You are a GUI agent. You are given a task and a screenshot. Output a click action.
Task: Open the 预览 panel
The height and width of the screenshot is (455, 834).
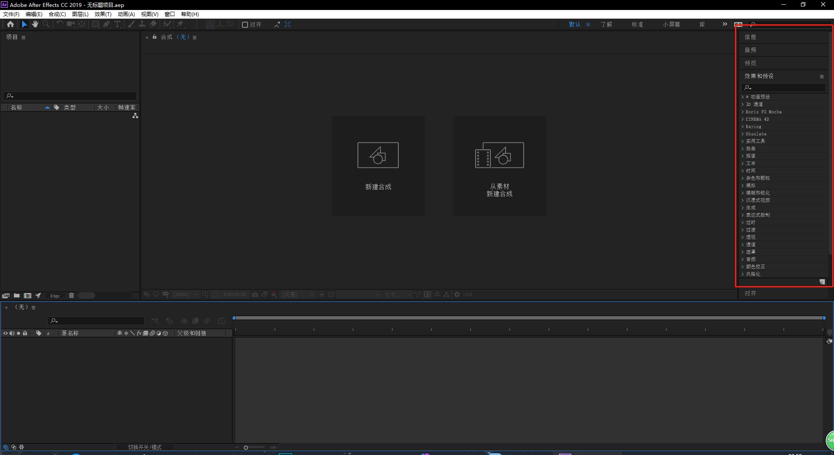click(750, 63)
